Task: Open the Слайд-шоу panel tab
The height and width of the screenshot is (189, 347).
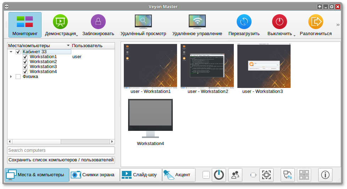Action: [x=141, y=175]
